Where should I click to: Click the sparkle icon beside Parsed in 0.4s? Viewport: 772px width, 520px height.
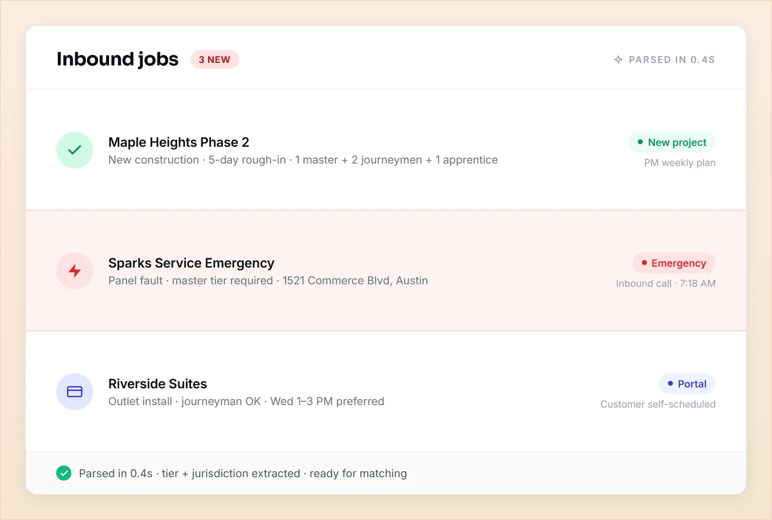point(618,60)
